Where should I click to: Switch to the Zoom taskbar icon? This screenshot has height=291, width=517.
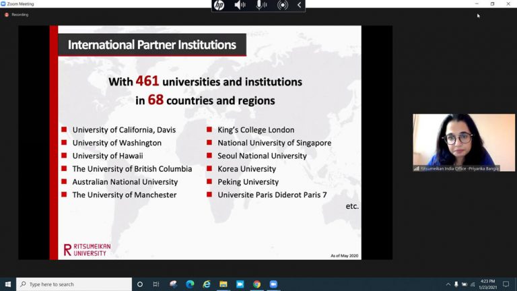pos(273,284)
